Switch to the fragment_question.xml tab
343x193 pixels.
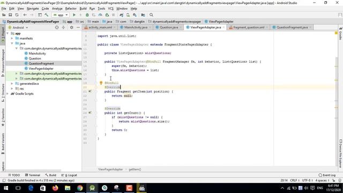coord(249,27)
